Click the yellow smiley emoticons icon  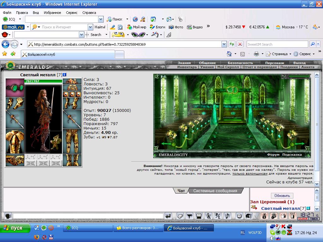[x=118, y=35]
